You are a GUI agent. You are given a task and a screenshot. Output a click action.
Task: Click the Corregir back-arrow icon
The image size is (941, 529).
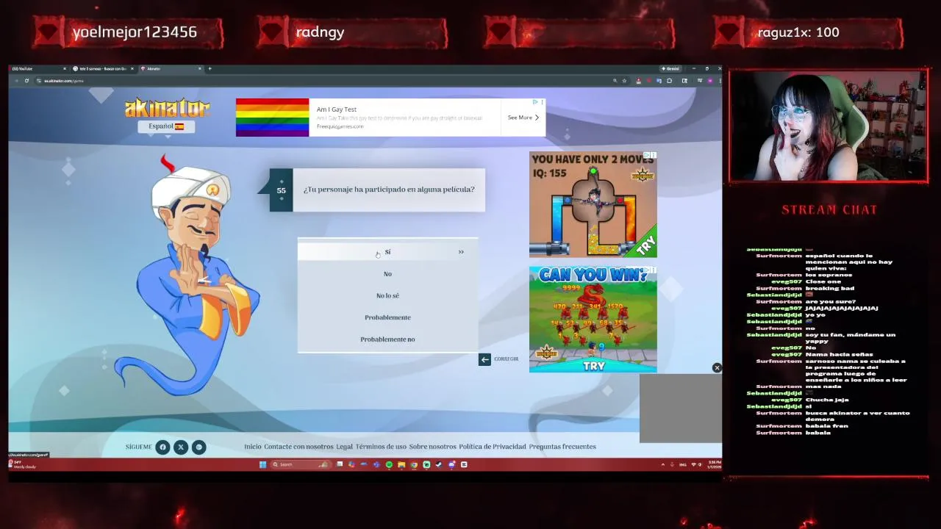(484, 359)
